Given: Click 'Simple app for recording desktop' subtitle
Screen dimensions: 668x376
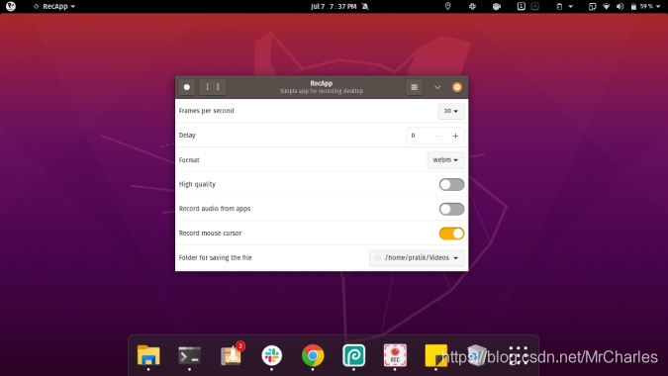Looking at the screenshot, I should point(322,91).
